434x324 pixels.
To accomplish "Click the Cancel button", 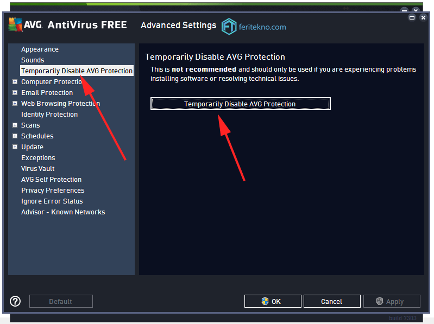I will click(x=332, y=301).
